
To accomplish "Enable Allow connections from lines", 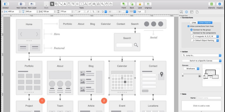I will [188, 26].
